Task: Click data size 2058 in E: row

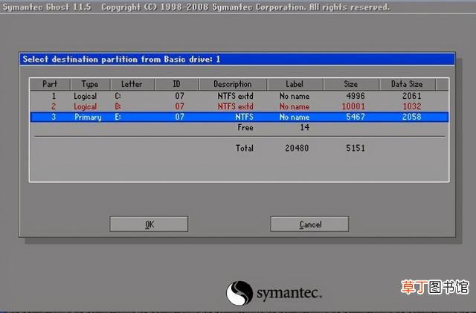Action: tap(411, 117)
